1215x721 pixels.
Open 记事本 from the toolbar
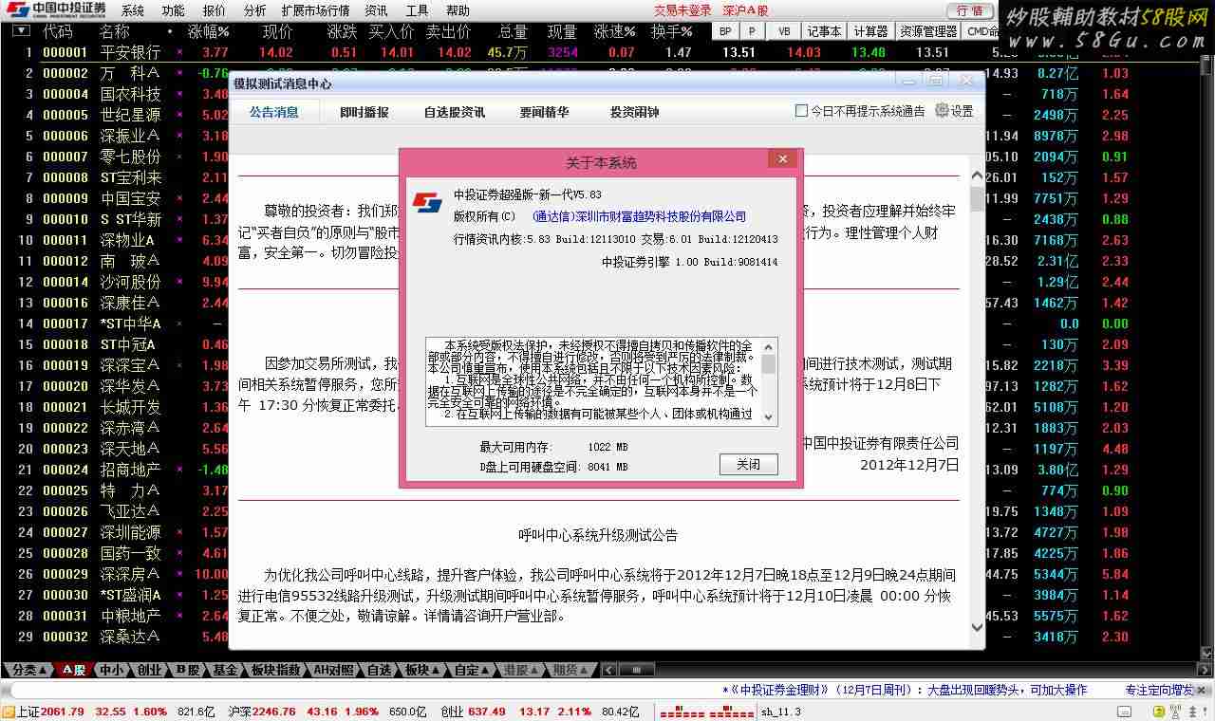[x=824, y=31]
